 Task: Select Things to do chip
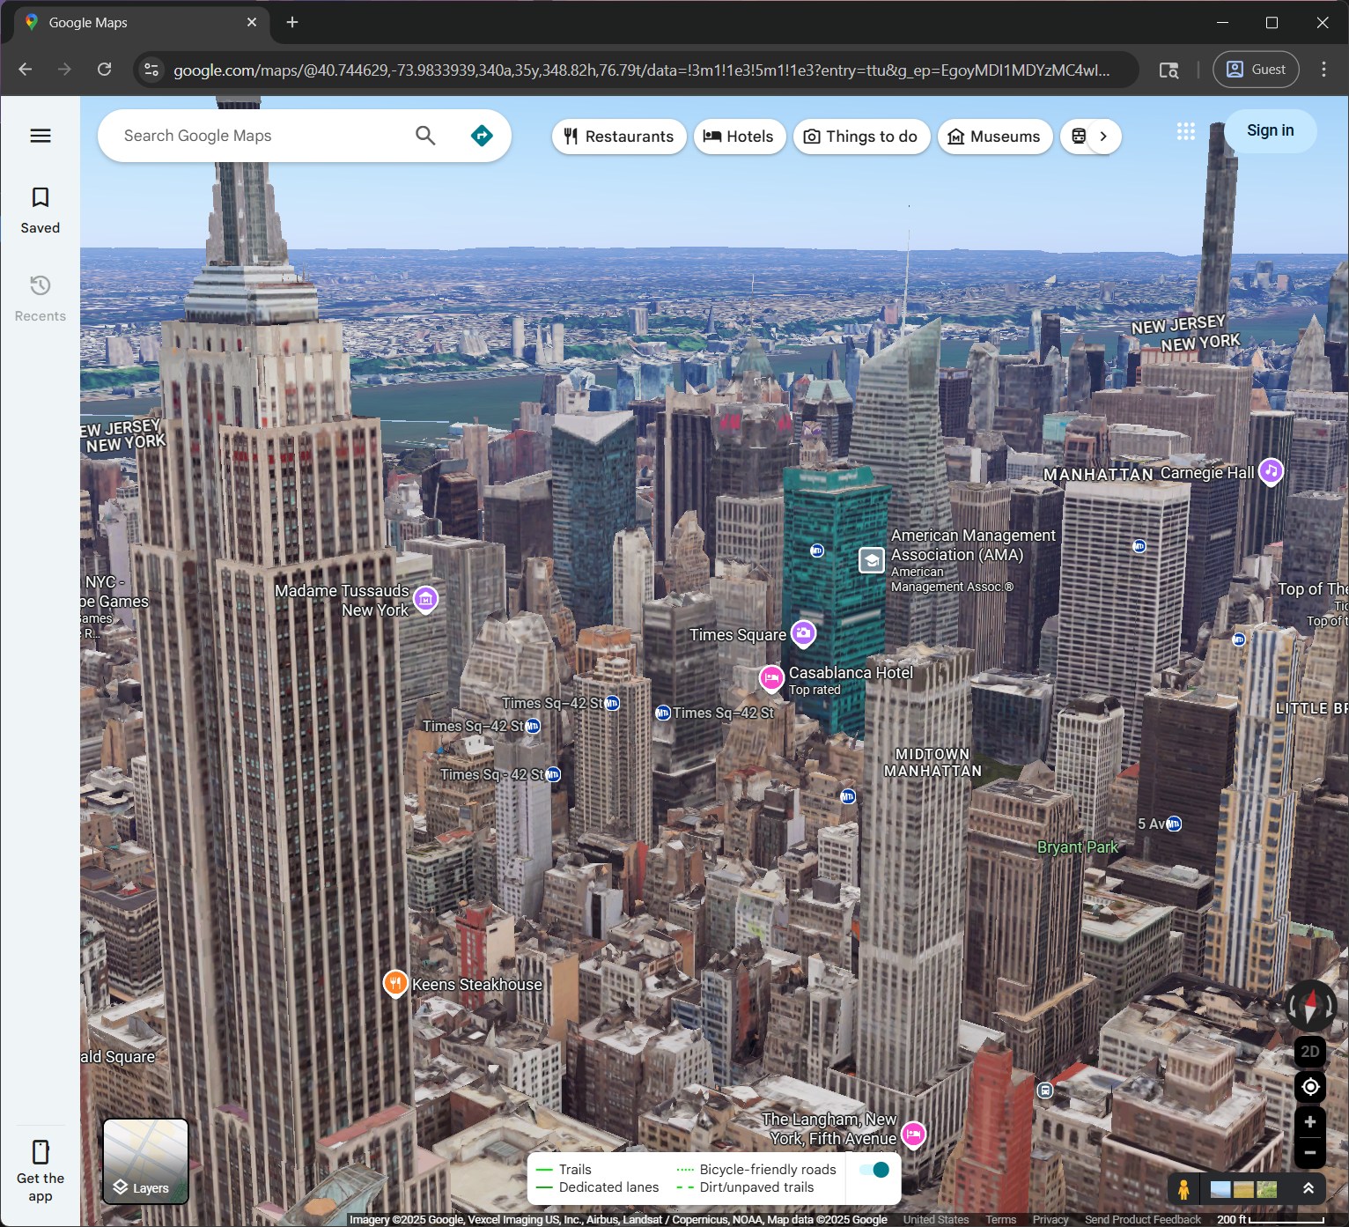coord(861,137)
